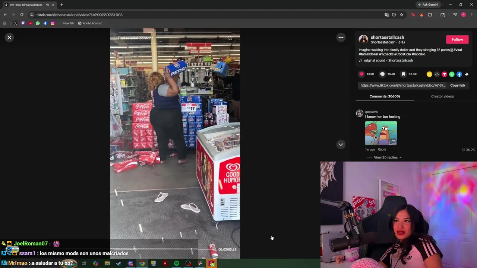477x268 pixels.
Task: Click Ask Gemini button
Action: click(428, 4)
